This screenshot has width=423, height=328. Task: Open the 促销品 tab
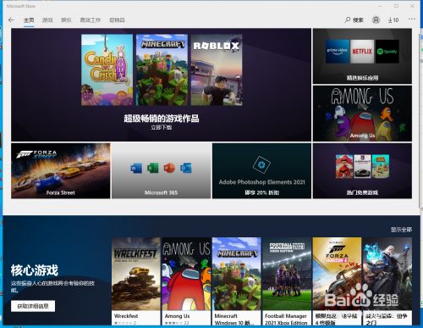click(117, 20)
